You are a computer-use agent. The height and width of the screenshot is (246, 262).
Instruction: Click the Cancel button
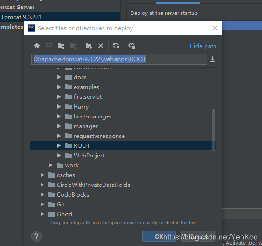tap(198, 236)
